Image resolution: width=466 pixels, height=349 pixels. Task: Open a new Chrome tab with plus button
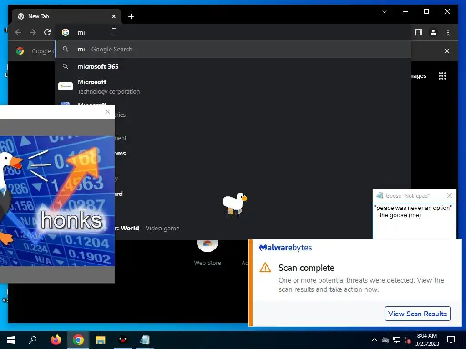coord(131,16)
